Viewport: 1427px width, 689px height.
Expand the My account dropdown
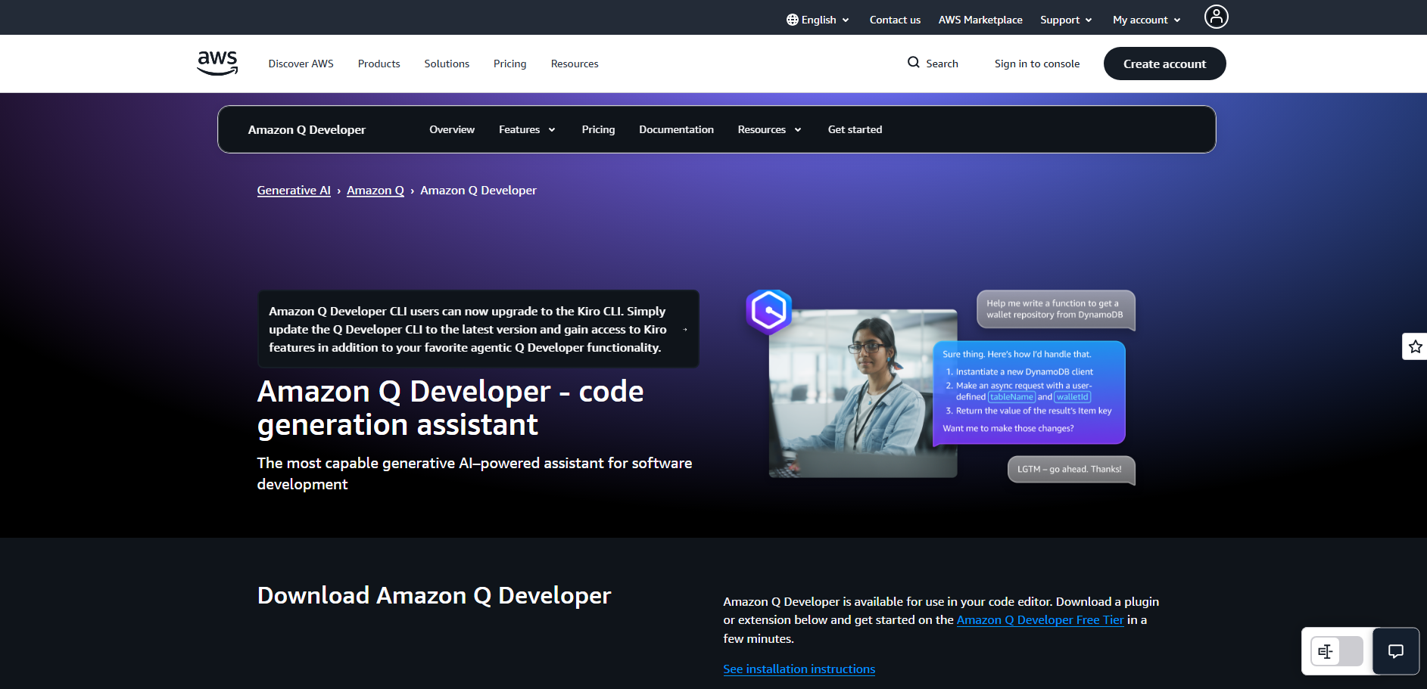(x=1146, y=20)
